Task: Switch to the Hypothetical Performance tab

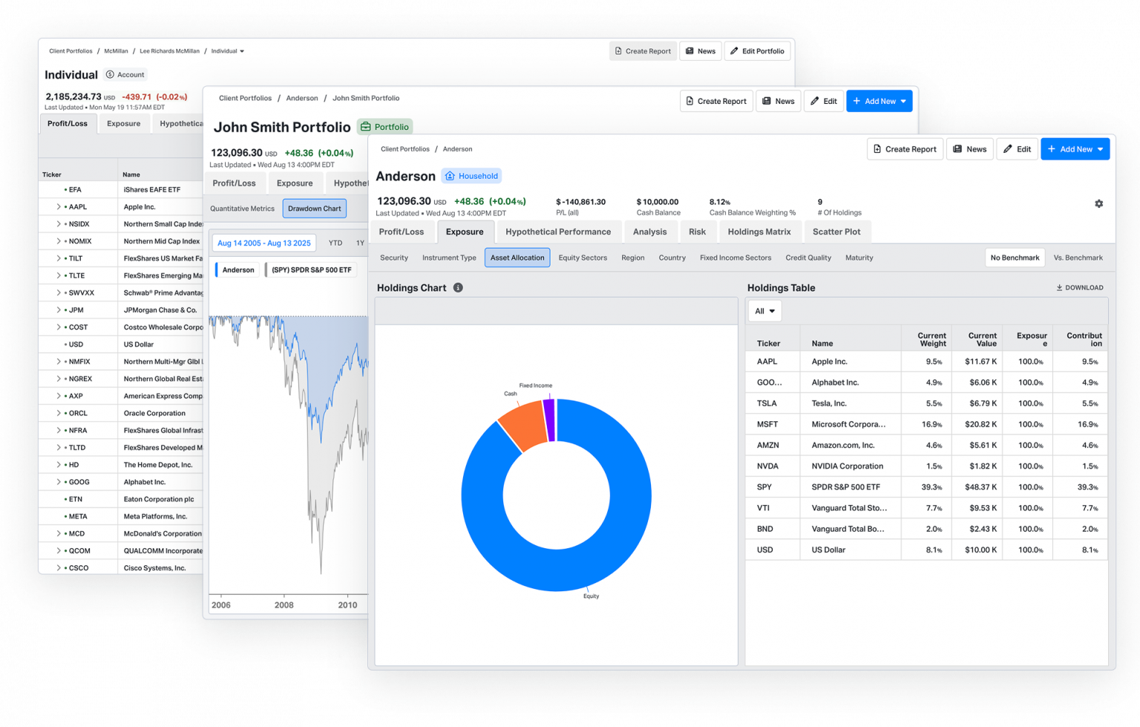Action: [558, 231]
